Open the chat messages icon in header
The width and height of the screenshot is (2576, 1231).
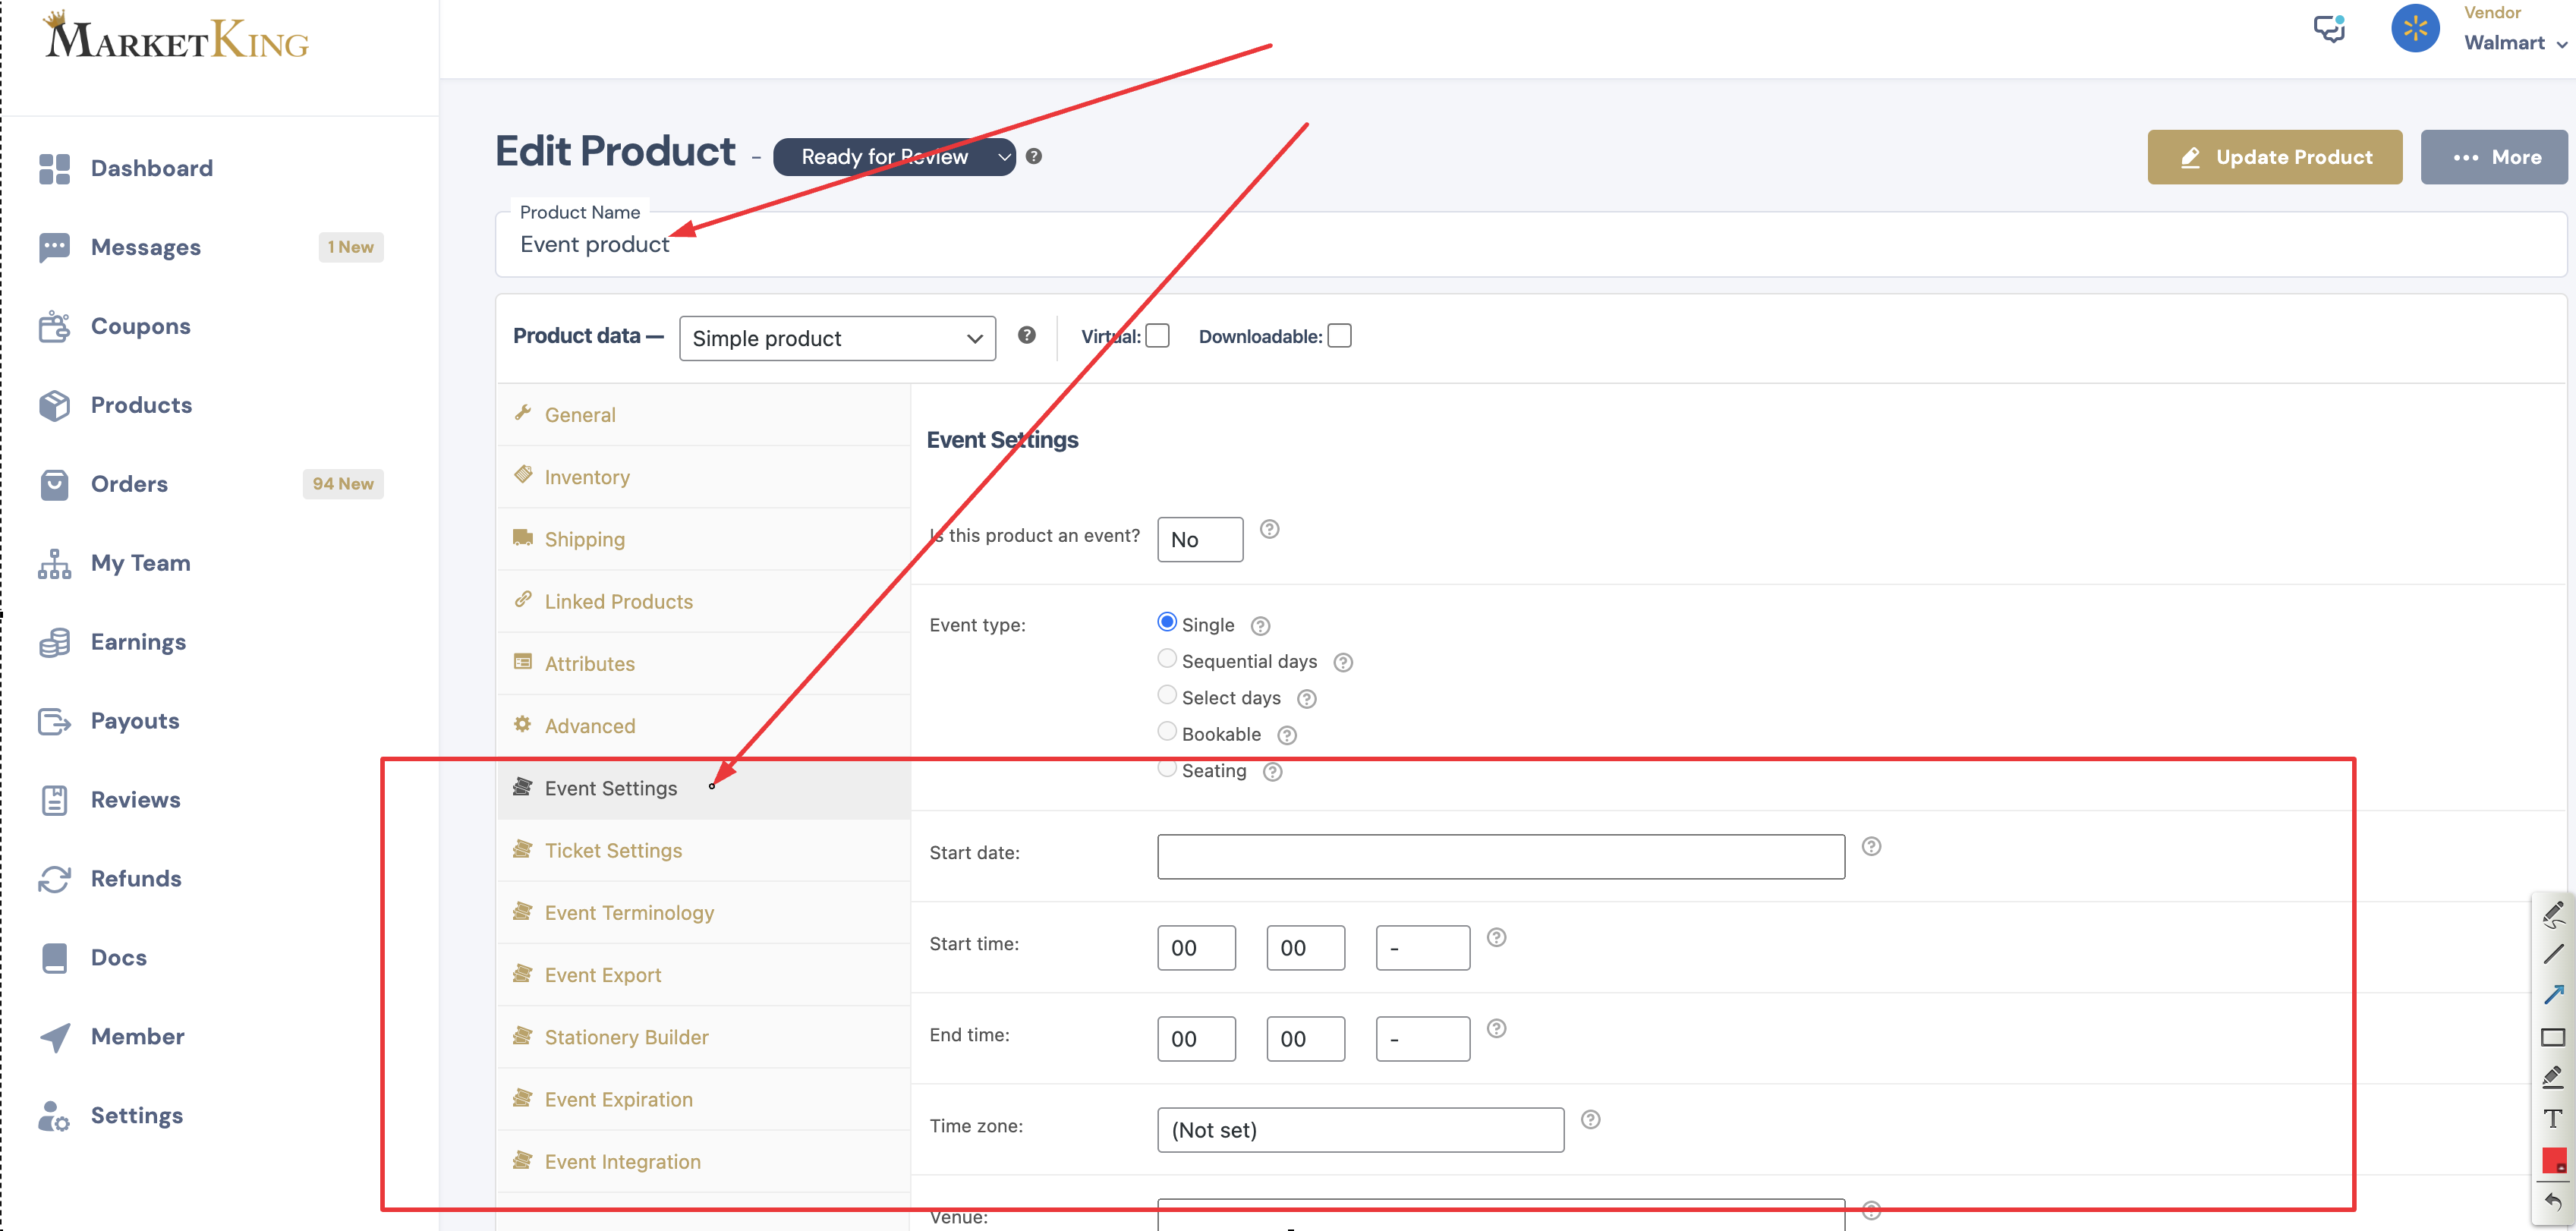(x=2329, y=28)
